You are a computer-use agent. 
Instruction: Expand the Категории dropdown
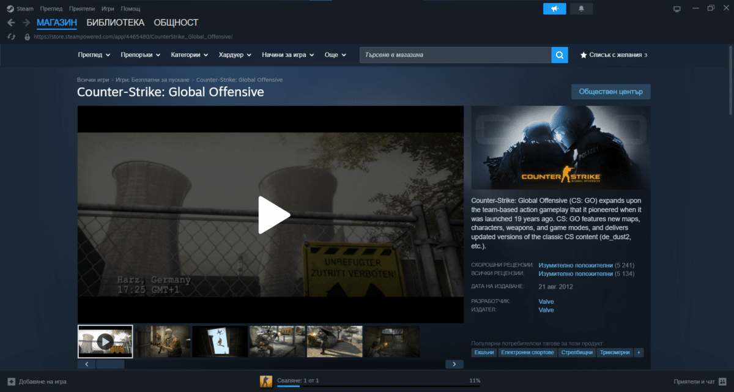pyautogui.click(x=190, y=55)
